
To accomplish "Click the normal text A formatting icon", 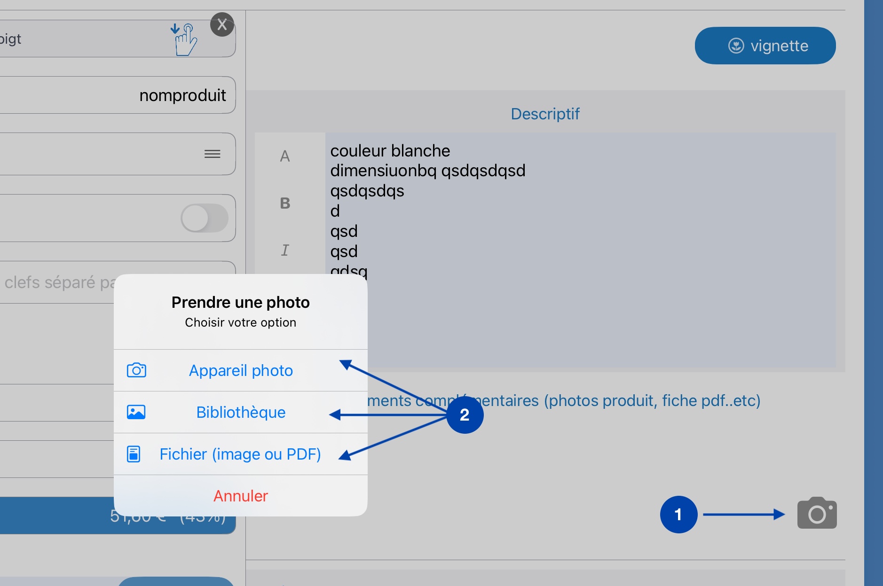I will point(285,156).
